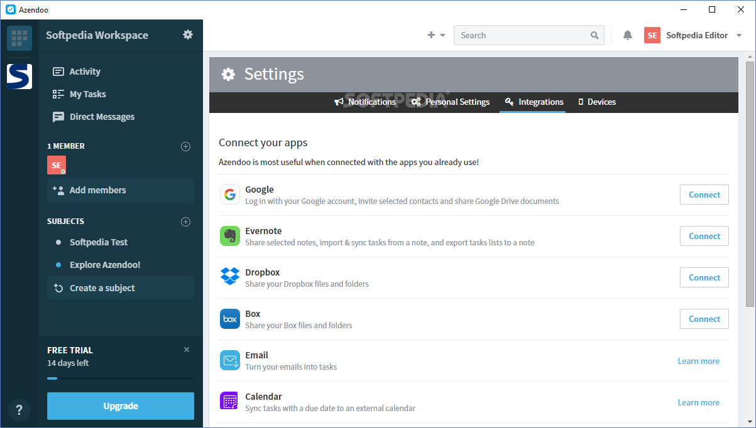Expand the Softpedia Editor user menu arrow
Screen dimensions: 756x428
point(739,36)
